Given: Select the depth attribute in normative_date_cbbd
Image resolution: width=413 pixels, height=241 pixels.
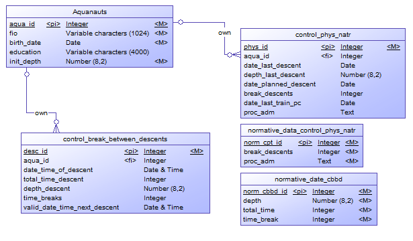Looking at the screenshot, I should click(x=252, y=201).
